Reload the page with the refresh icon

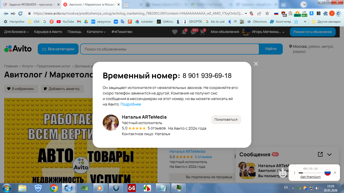[20, 13]
